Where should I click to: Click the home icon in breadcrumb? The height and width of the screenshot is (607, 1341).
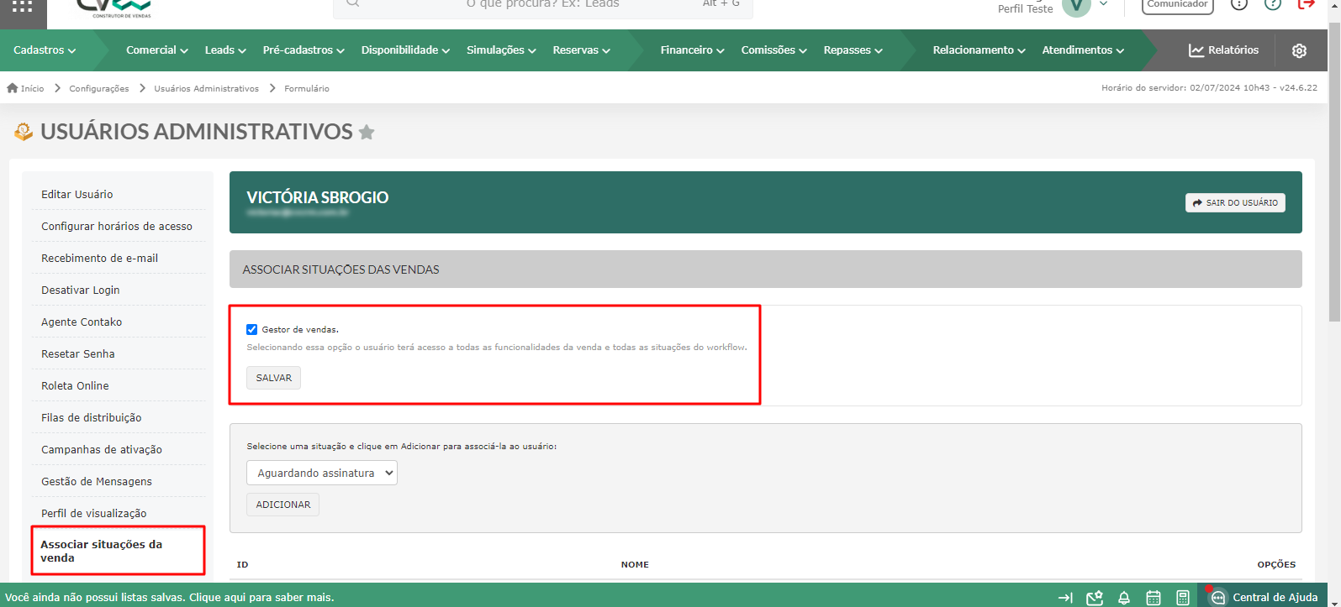13,88
